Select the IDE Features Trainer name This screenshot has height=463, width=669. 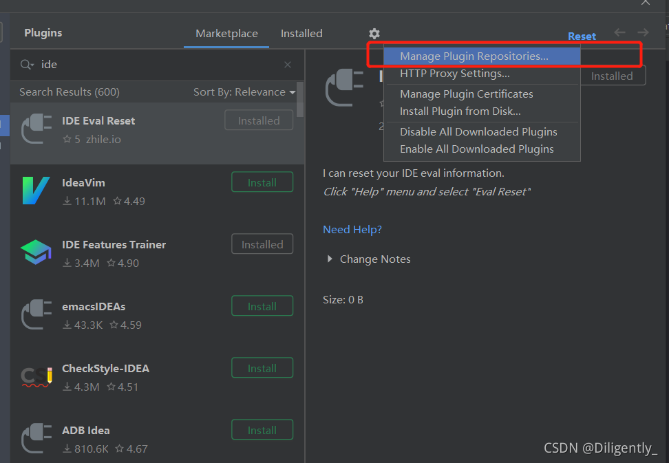tap(114, 244)
